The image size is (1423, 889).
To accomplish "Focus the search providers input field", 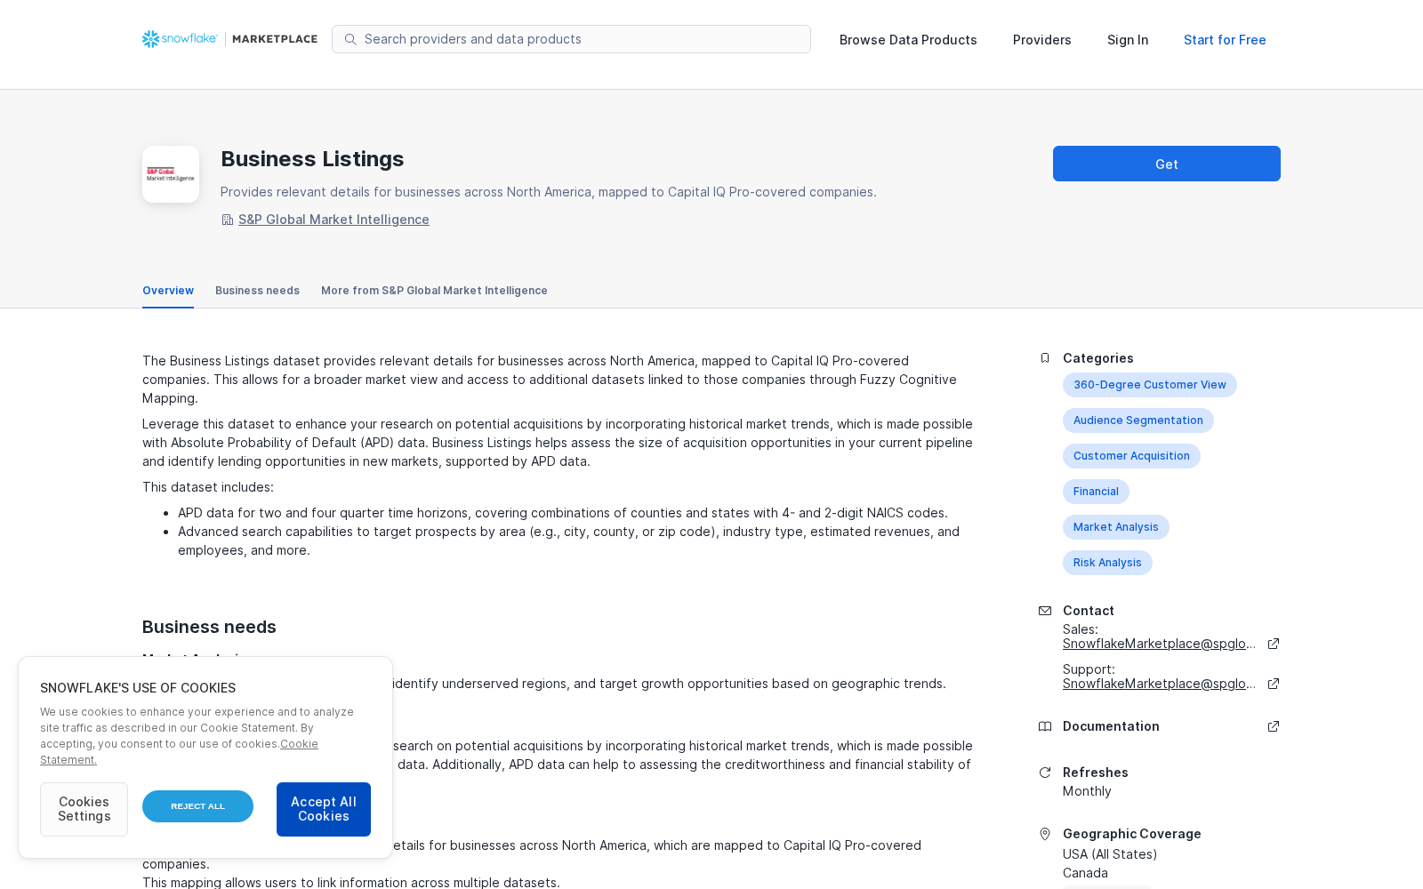I will click(x=571, y=39).
